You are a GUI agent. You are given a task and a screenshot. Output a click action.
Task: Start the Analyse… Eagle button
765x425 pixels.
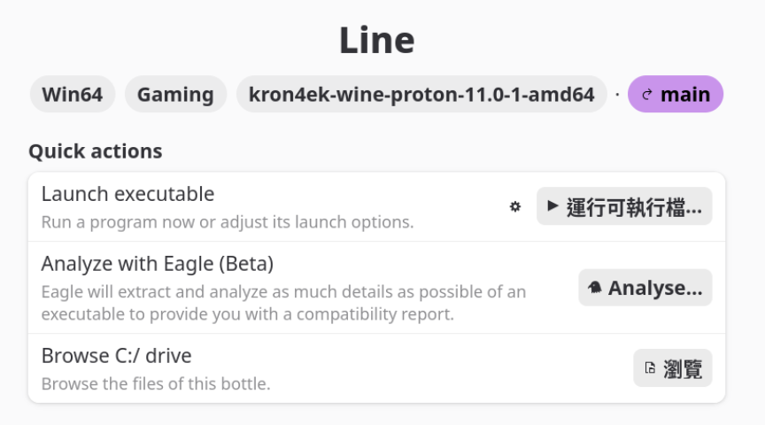pos(645,288)
